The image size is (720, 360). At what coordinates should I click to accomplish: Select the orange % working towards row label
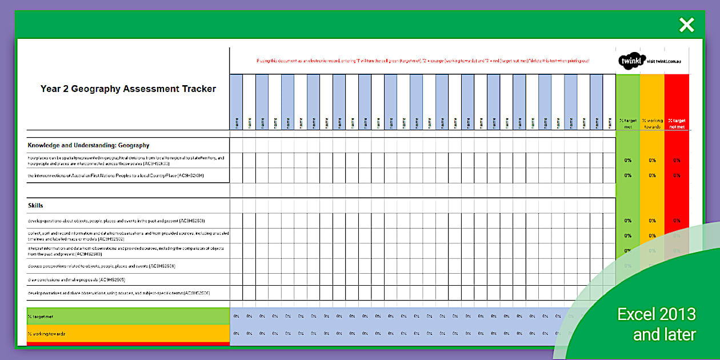tap(128, 333)
